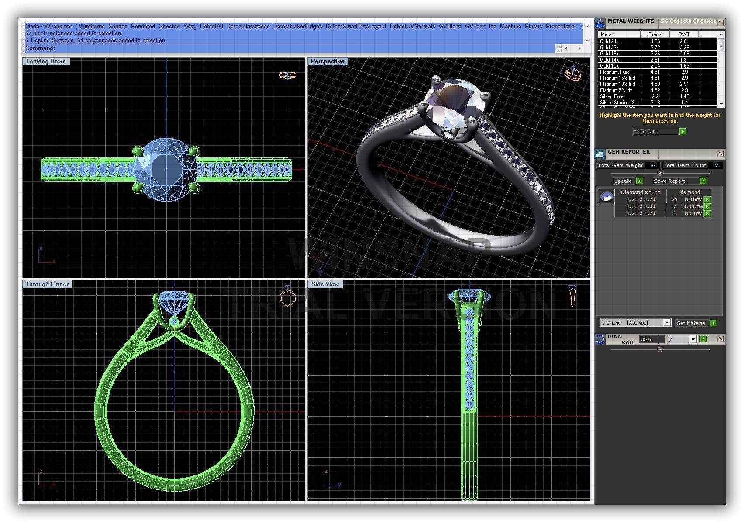Click the green arrow for 1.20 X 1.20 row
The width and height of the screenshot is (744, 523).
[707, 199]
